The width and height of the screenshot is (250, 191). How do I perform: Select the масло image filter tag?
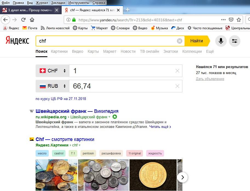coord(42,153)
